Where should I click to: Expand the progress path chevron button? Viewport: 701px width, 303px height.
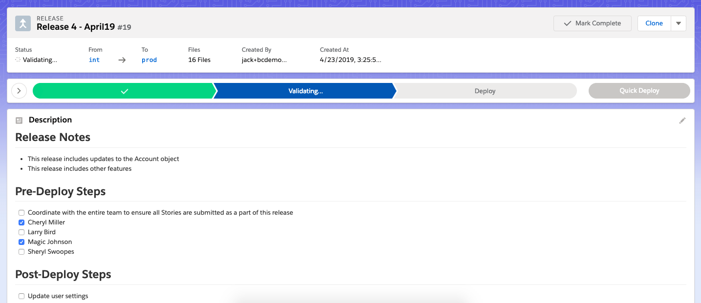[19, 91]
